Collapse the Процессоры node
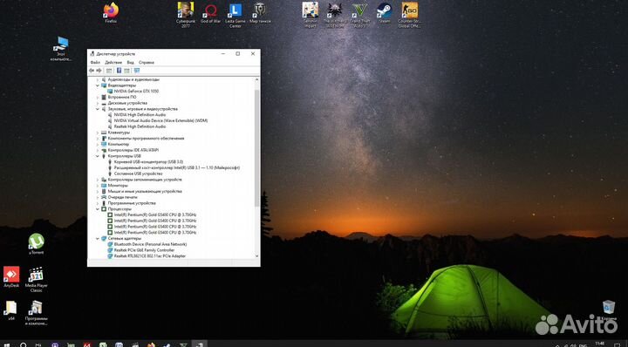Viewport: 628px width, 347px height. click(x=98, y=209)
